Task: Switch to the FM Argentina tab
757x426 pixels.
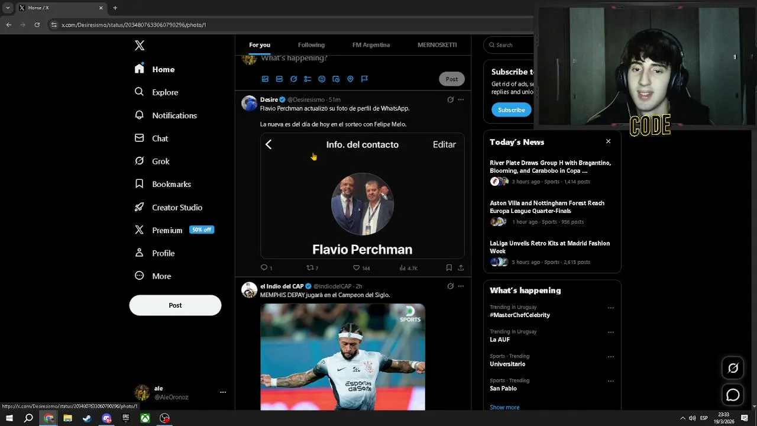Action: 371,45
